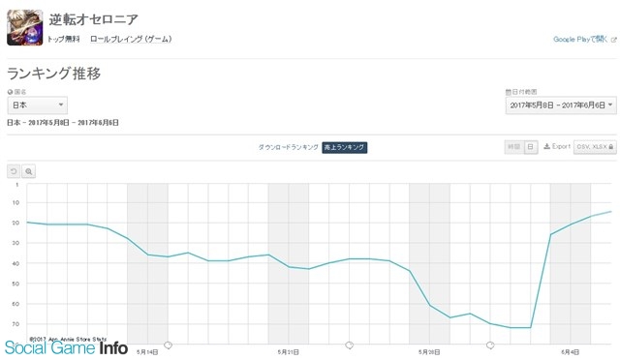Screen dimensions: 620x360
Task: Open the Google Playで開く link
Action: 580,39
